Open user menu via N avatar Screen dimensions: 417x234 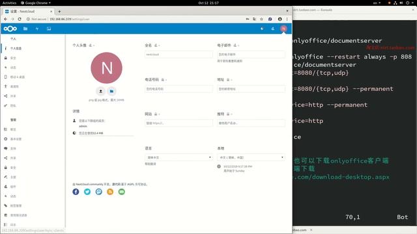point(283,29)
